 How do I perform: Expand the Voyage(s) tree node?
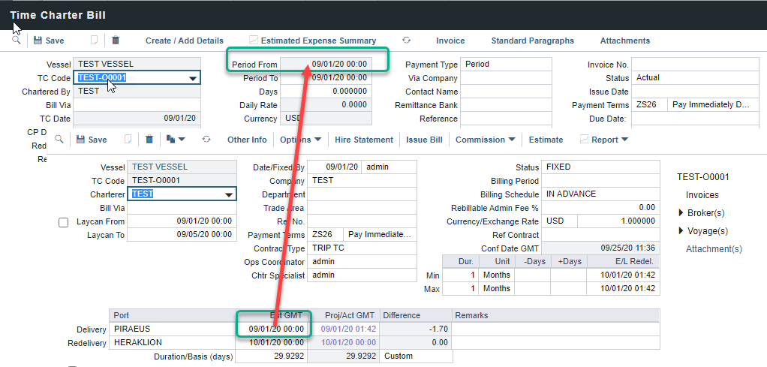[x=681, y=230]
